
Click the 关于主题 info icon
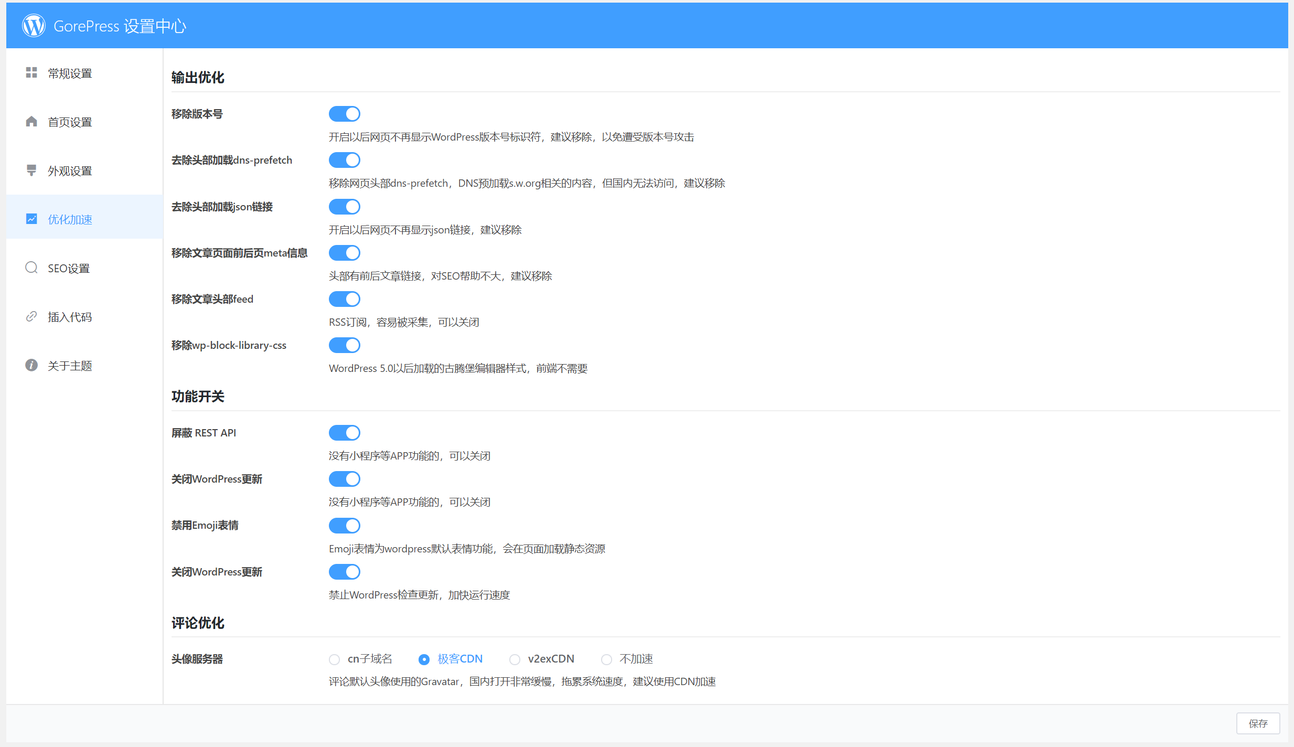coord(31,365)
